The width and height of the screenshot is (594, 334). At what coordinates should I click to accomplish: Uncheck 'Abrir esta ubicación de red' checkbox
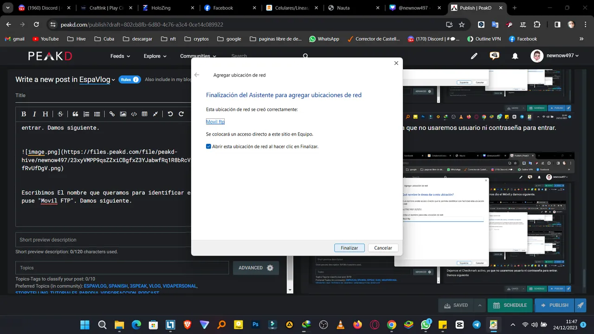[x=209, y=146]
